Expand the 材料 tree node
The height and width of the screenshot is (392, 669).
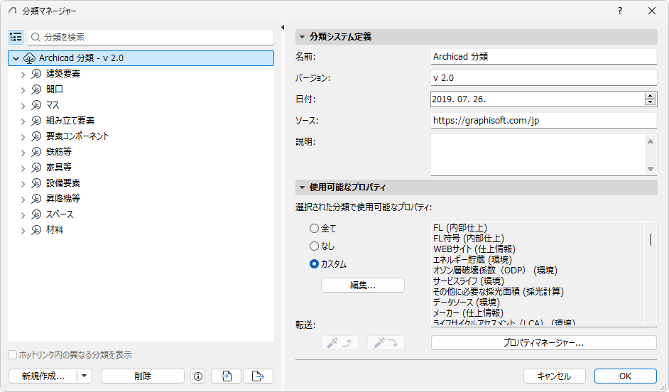pos(23,230)
